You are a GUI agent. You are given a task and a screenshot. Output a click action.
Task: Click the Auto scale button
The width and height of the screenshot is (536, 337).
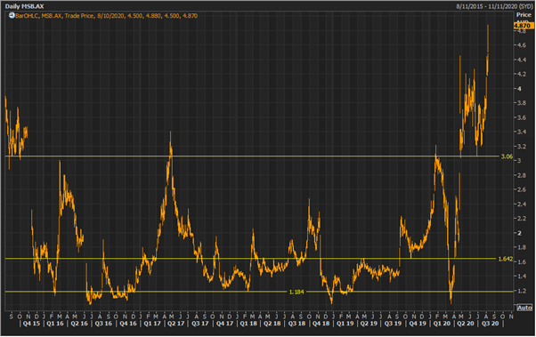pyautogui.click(x=524, y=308)
